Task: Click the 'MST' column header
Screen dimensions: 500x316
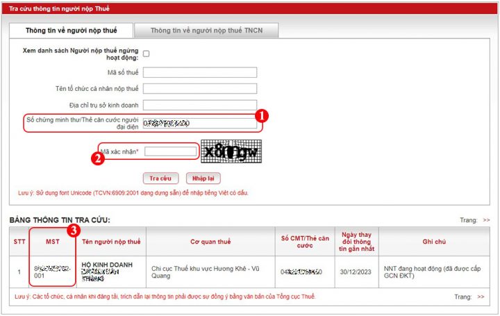Action: click(52, 242)
